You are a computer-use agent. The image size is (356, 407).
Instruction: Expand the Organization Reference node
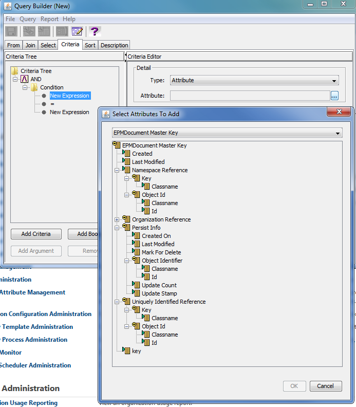click(117, 219)
